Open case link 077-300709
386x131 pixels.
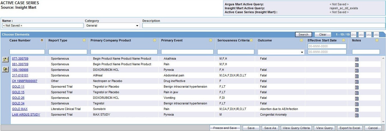coord(20,59)
